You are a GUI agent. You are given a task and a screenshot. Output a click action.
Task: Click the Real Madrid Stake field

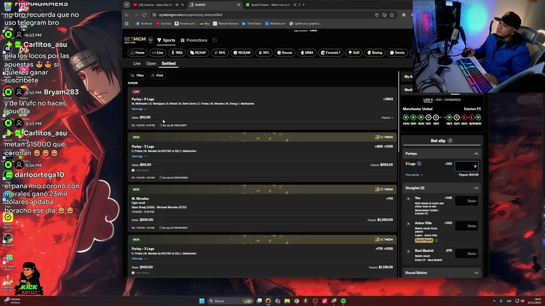(466, 254)
